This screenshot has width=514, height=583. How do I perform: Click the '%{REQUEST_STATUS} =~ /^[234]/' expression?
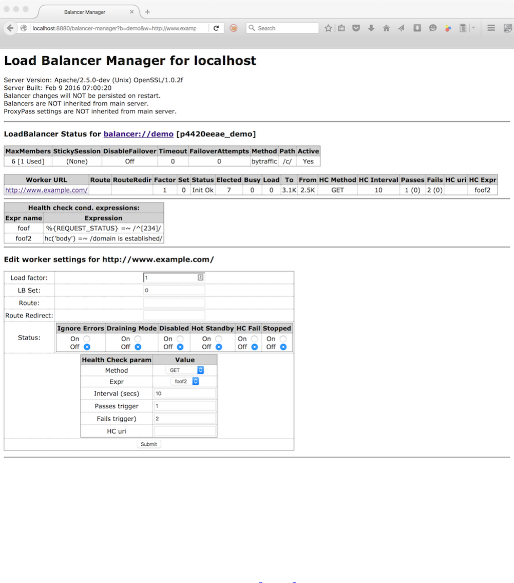pyautogui.click(x=103, y=228)
